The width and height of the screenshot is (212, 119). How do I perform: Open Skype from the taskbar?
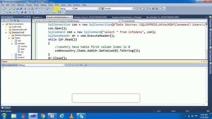click(81, 116)
